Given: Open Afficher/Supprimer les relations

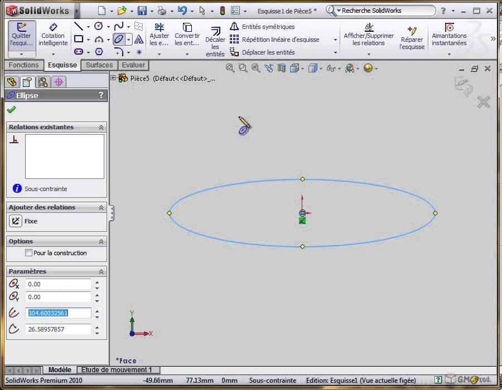Looking at the screenshot, I should pos(369,35).
